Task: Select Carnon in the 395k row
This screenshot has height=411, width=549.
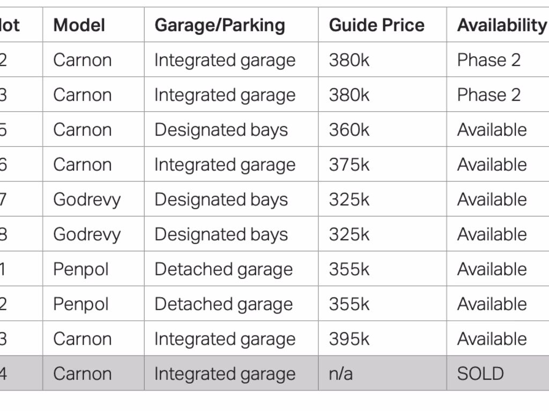Action: coord(82,339)
